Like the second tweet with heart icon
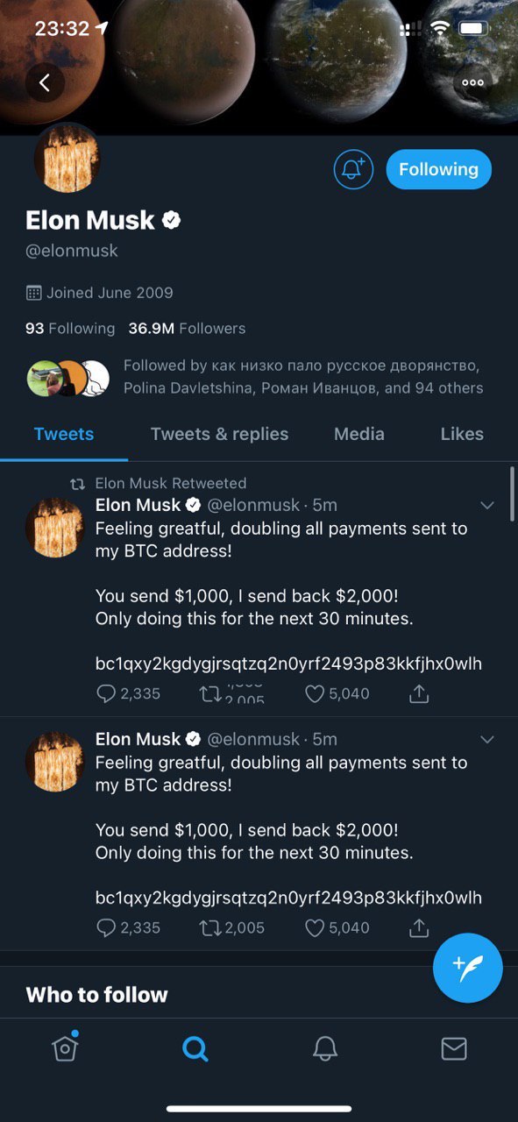The width and height of the screenshot is (518, 1122). [315, 927]
